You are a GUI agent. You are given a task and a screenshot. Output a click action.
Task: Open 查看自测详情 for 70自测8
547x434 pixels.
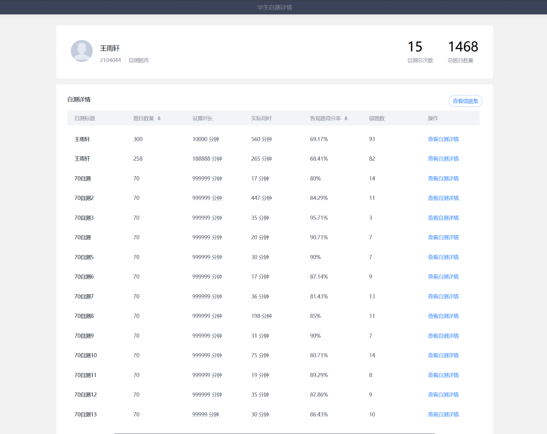pos(443,316)
